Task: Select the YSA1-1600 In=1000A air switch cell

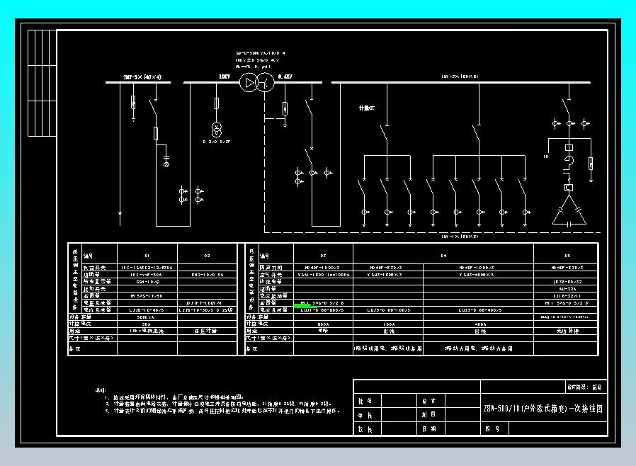Action: point(323,275)
